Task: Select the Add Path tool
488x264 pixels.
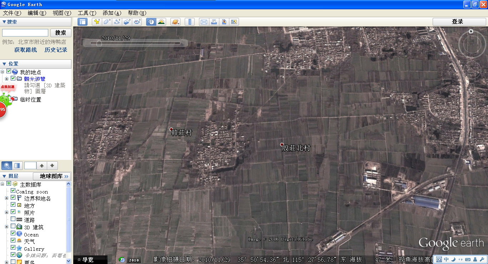Action: 117,22
